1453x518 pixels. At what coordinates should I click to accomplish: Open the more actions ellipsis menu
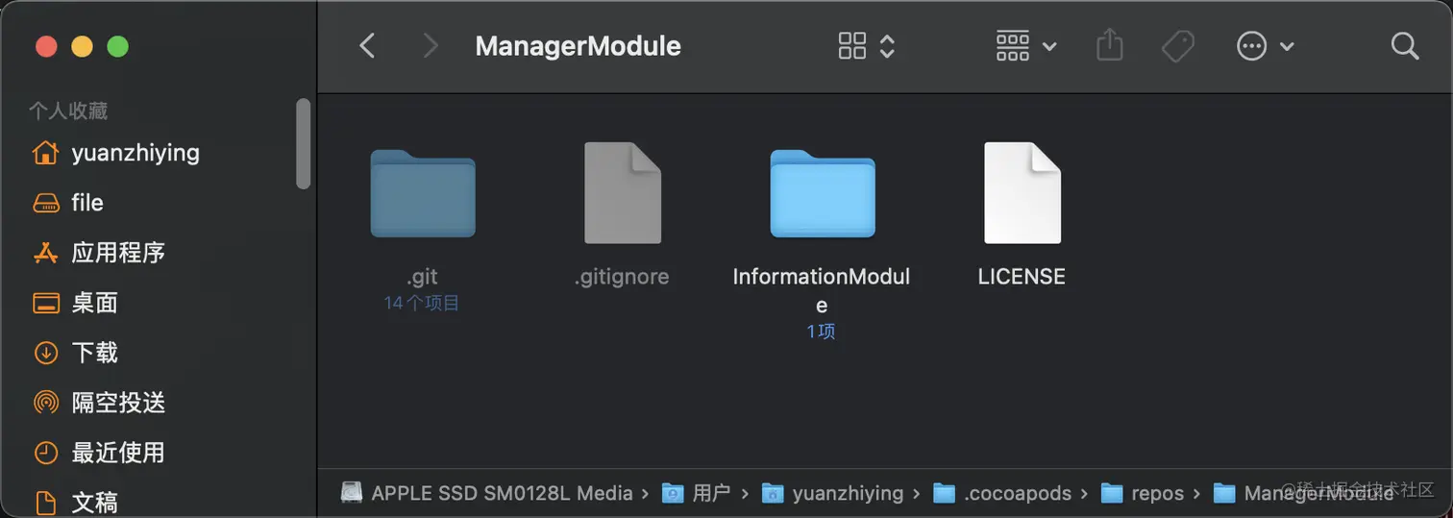pos(1265,46)
